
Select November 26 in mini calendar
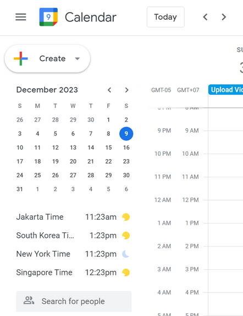(x=20, y=119)
